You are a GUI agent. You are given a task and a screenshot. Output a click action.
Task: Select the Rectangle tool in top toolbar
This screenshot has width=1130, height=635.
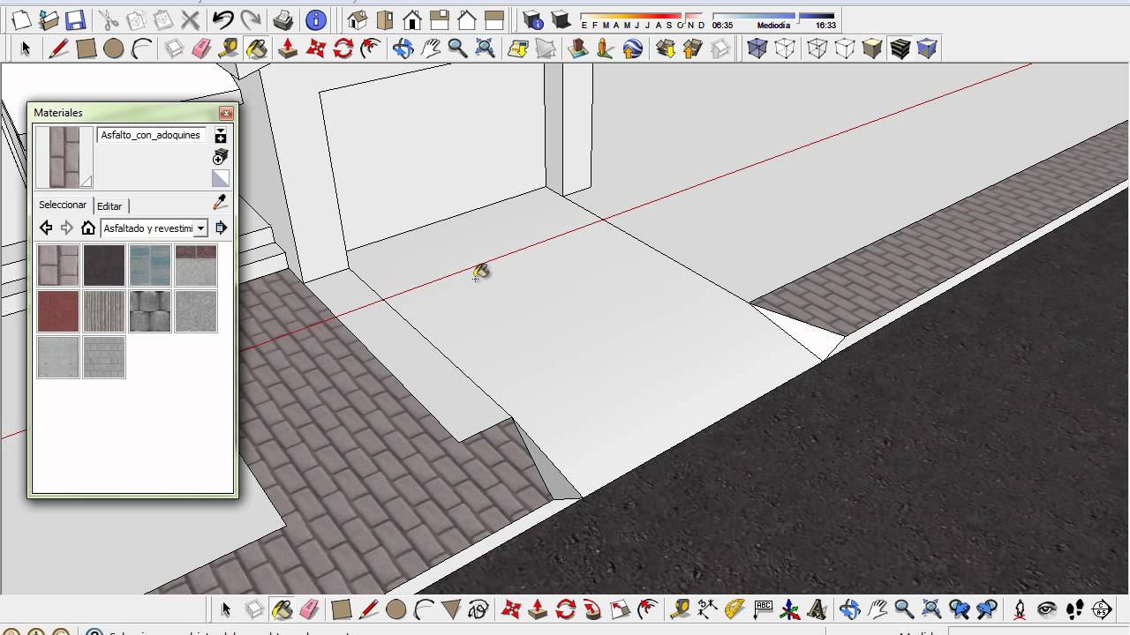coord(86,49)
